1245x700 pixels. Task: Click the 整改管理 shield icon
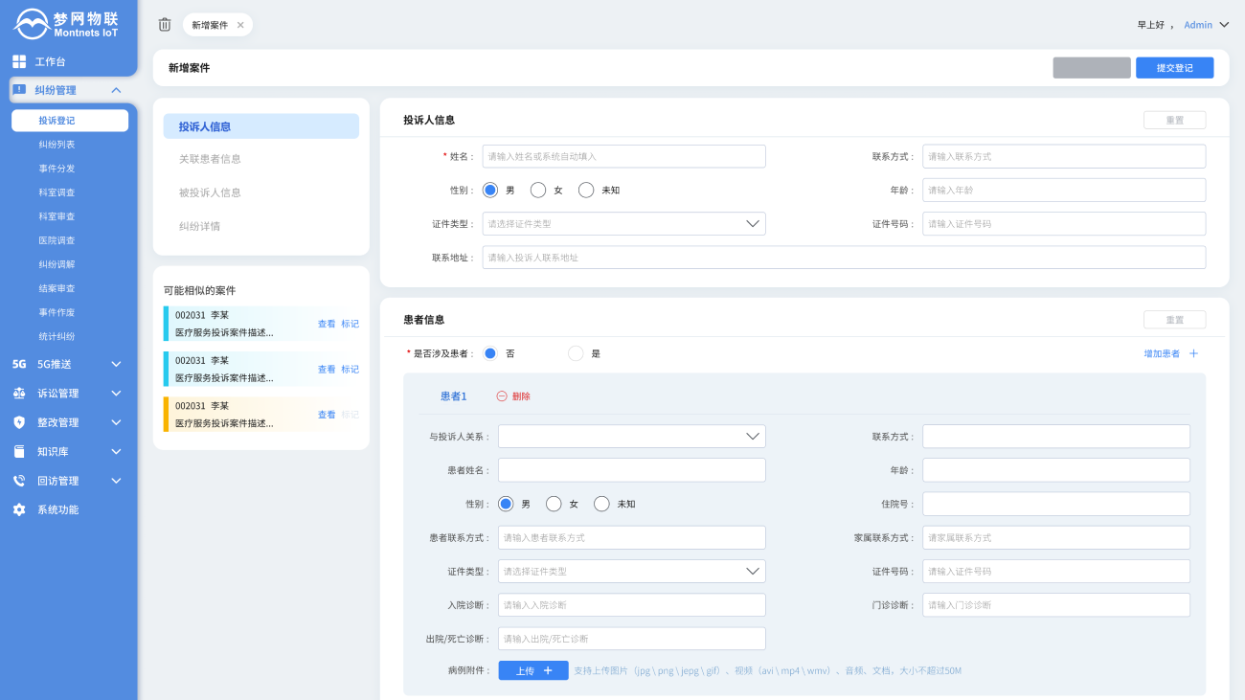19,422
